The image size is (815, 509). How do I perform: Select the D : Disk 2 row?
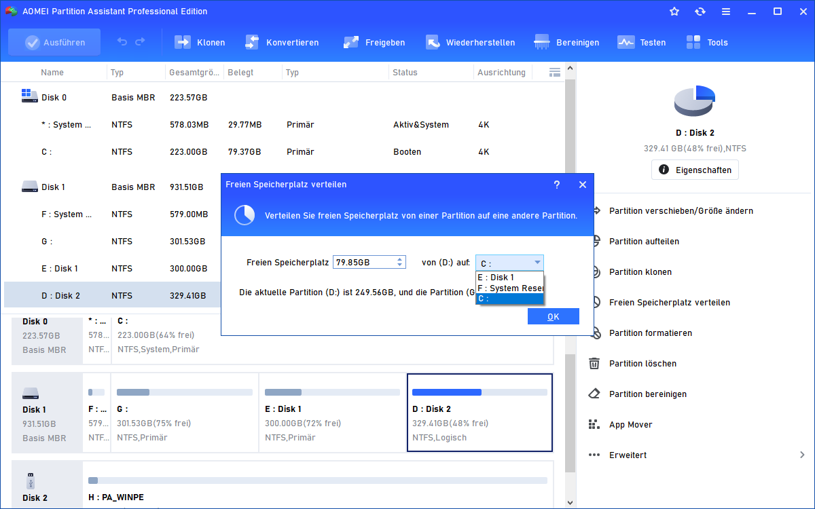113,296
